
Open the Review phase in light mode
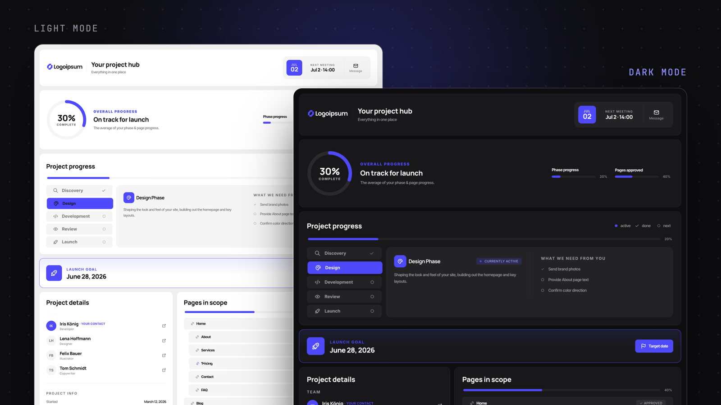click(79, 229)
